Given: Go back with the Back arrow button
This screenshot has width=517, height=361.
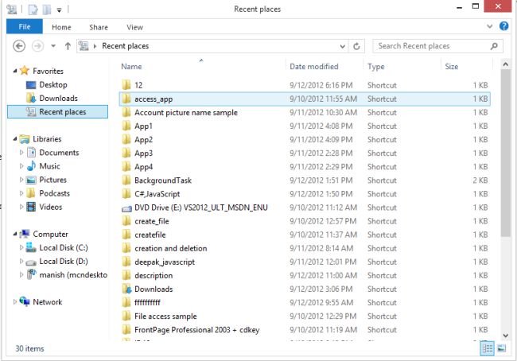Looking at the screenshot, I should (x=19, y=46).
